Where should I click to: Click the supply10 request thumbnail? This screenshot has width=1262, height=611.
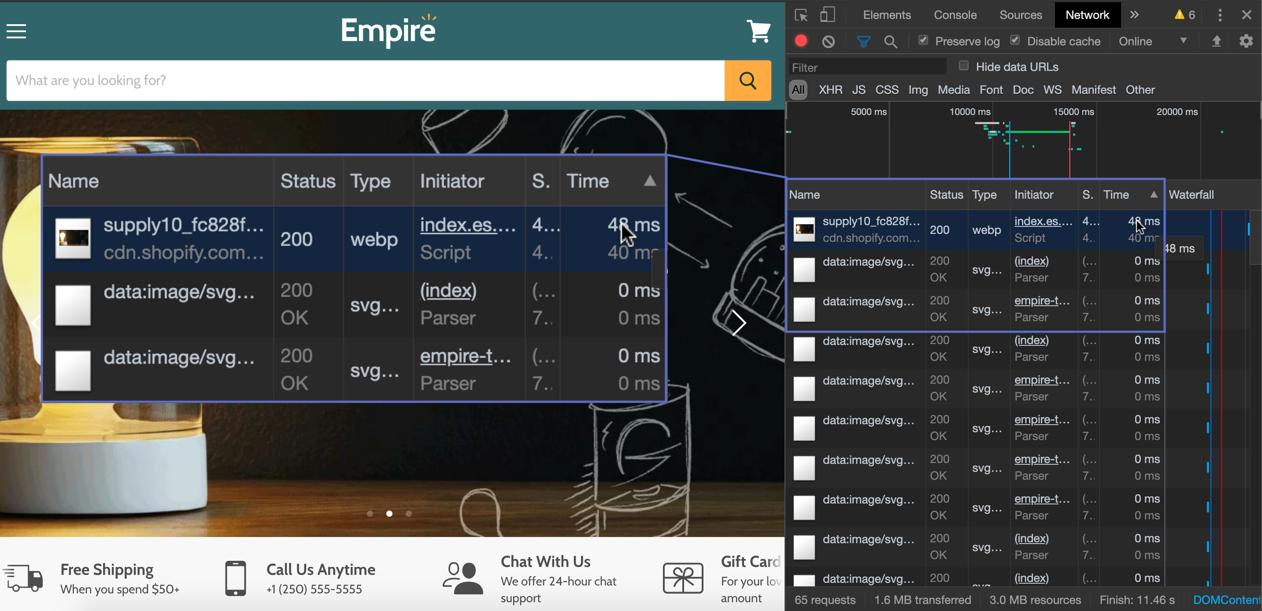point(804,229)
